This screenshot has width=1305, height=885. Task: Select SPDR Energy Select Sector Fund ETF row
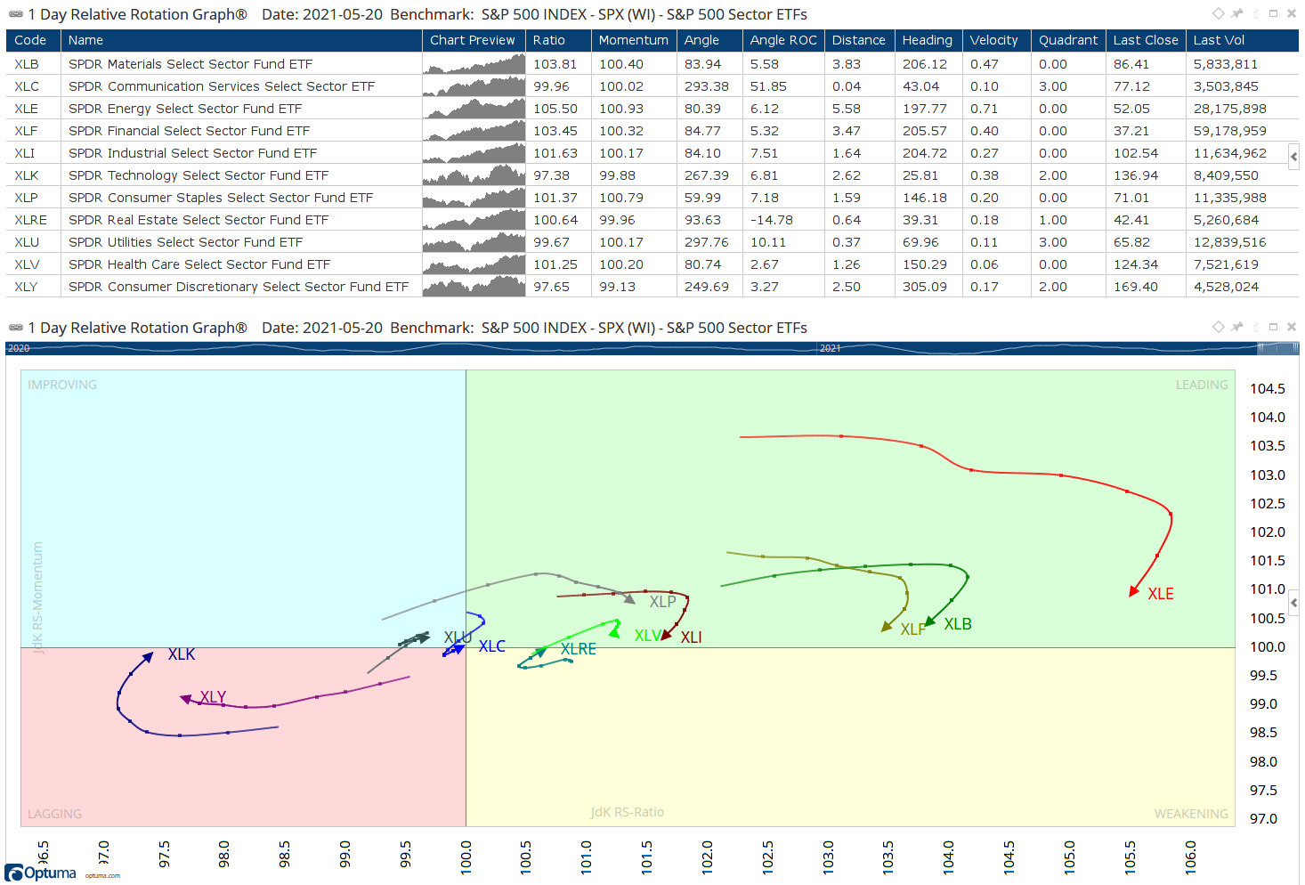652,109
